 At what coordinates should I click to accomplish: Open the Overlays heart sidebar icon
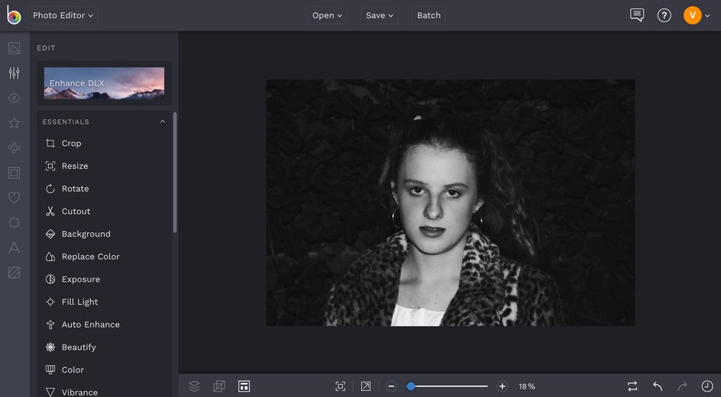coord(15,198)
